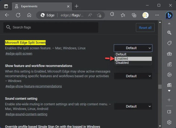This screenshot has height=128, width=176.
Task: Click the page scrollbar up arrow
Action: coord(160,22)
